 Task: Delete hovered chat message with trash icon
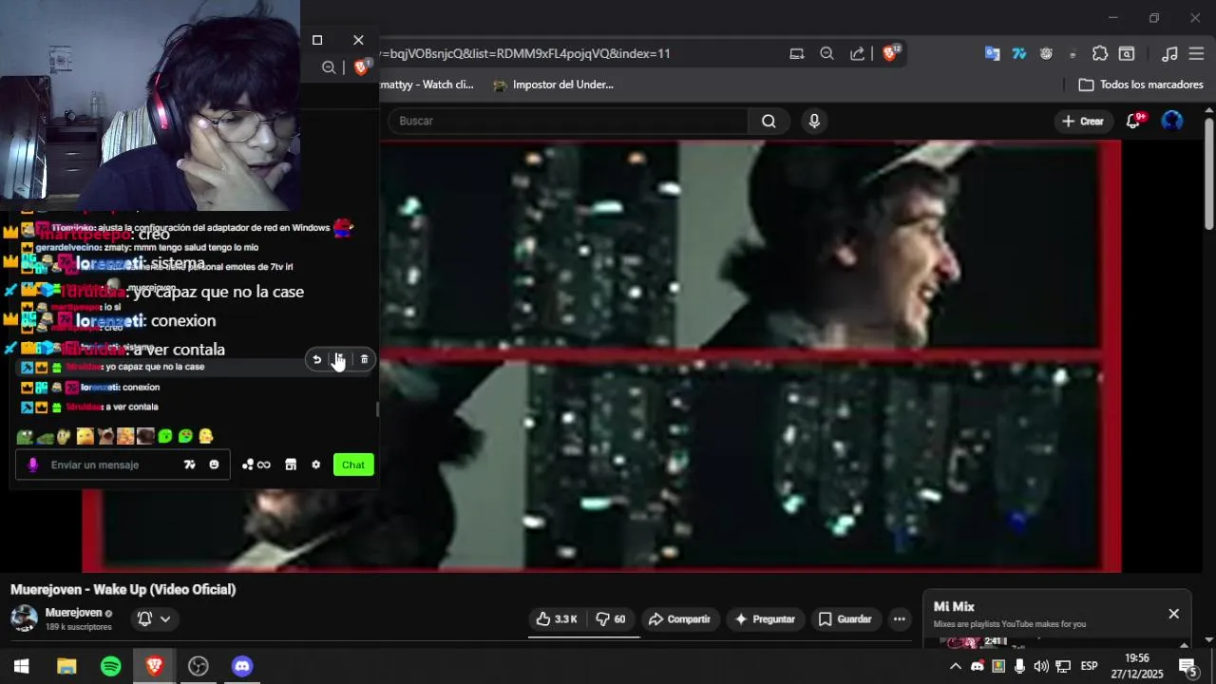pos(364,359)
